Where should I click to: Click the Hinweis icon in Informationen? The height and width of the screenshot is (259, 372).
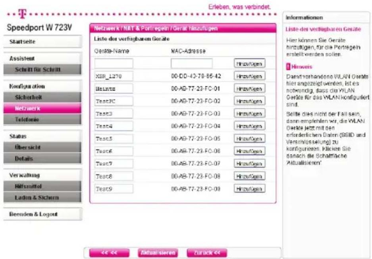(288, 67)
